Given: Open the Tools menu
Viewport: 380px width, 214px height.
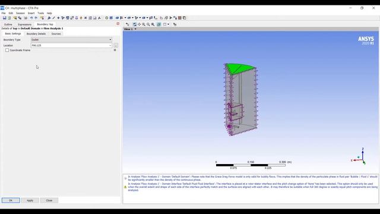Looking at the screenshot, I should tap(41, 13).
